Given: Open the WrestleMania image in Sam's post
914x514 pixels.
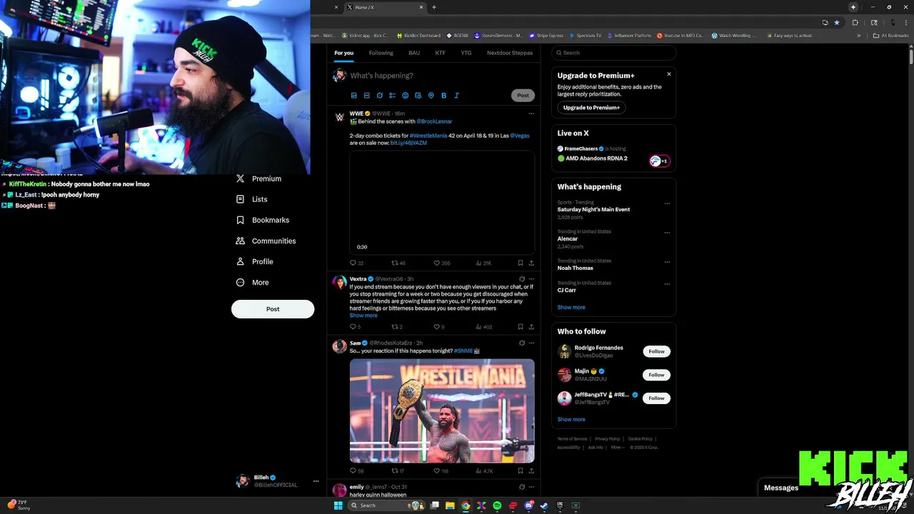Looking at the screenshot, I should pyautogui.click(x=442, y=410).
